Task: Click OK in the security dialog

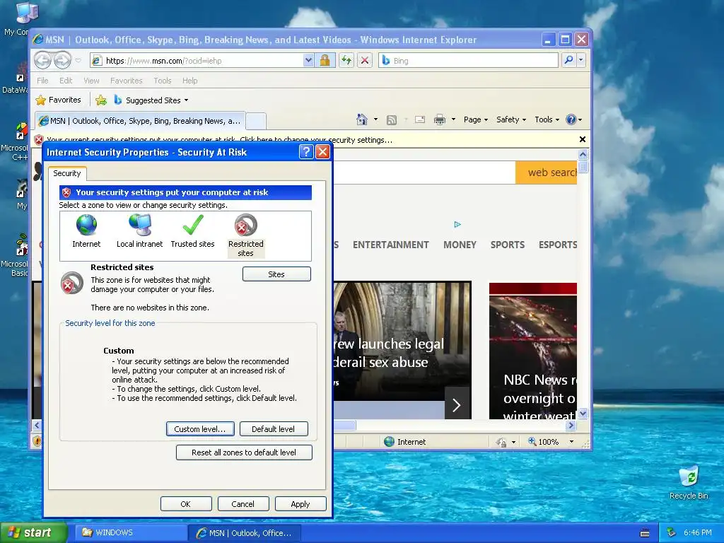Action: [x=186, y=503]
